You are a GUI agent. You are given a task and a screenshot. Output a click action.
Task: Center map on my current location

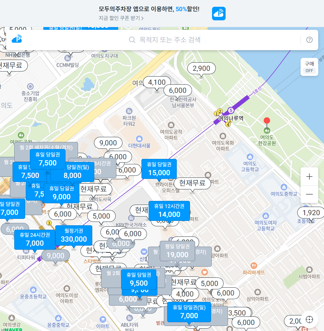(309, 319)
